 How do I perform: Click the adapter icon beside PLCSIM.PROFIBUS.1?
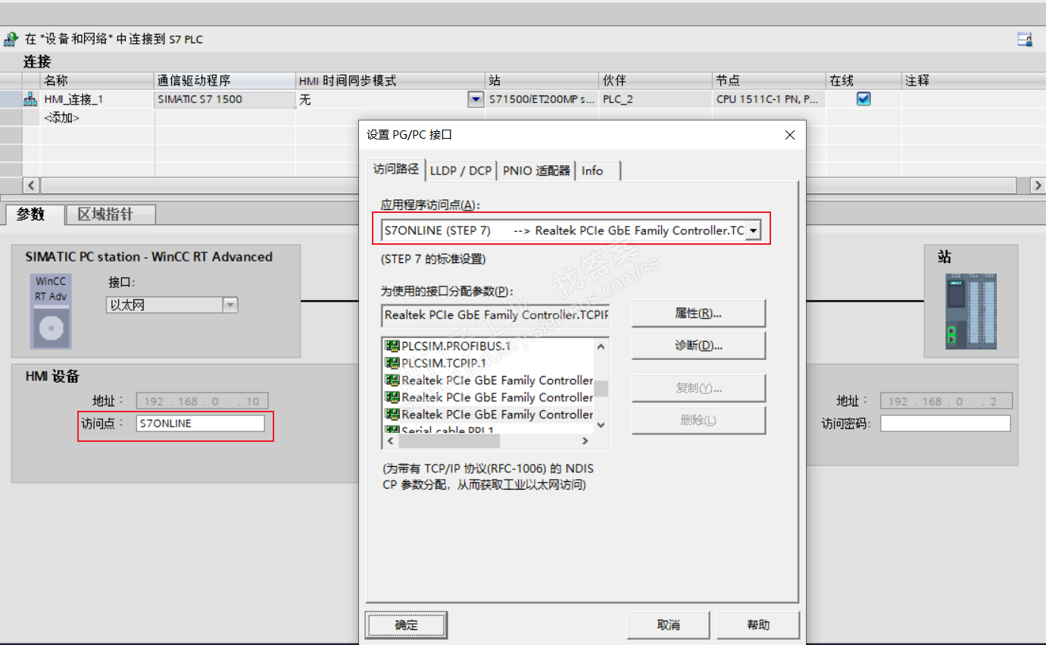[x=392, y=346]
